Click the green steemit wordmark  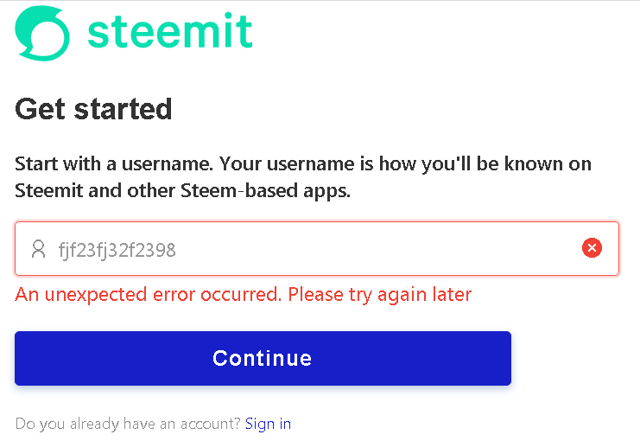pos(170,32)
